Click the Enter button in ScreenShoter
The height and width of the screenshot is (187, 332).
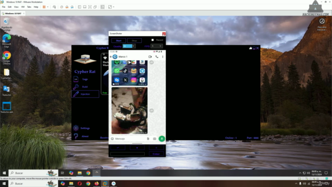click(x=156, y=154)
